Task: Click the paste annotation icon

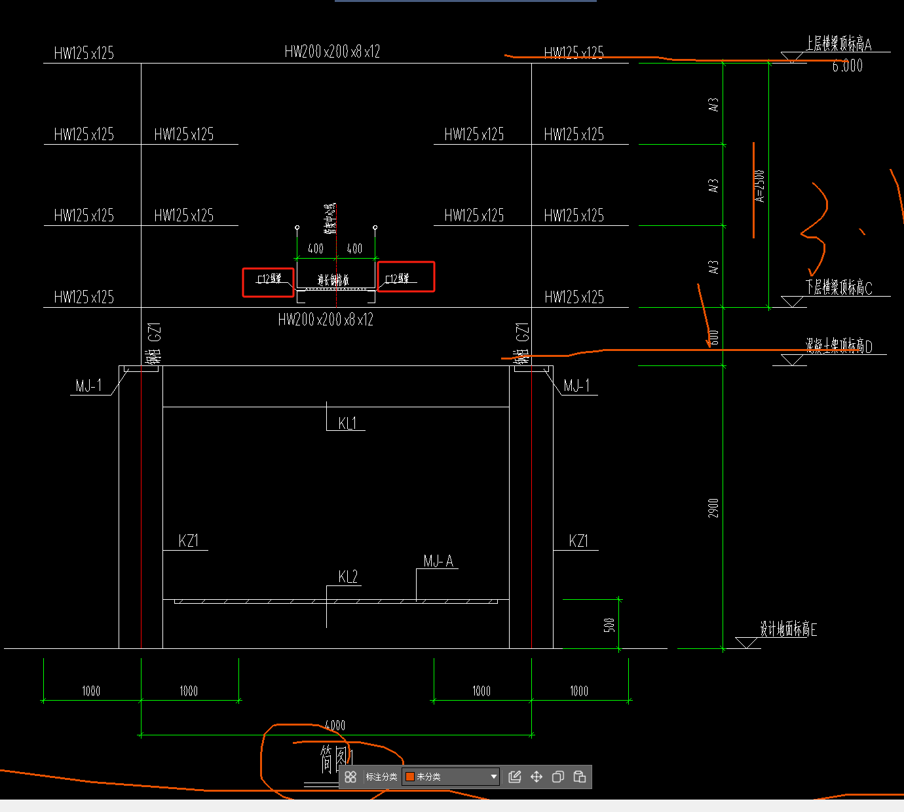Action: click(x=580, y=777)
